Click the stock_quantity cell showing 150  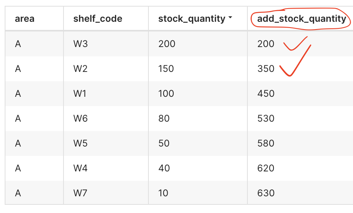[166, 69]
